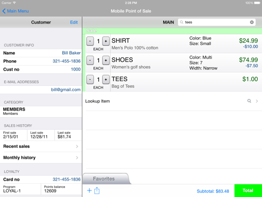Click the Wi-Fi icon in status bar
Viewport: 262px width, 197px height.
14,3
